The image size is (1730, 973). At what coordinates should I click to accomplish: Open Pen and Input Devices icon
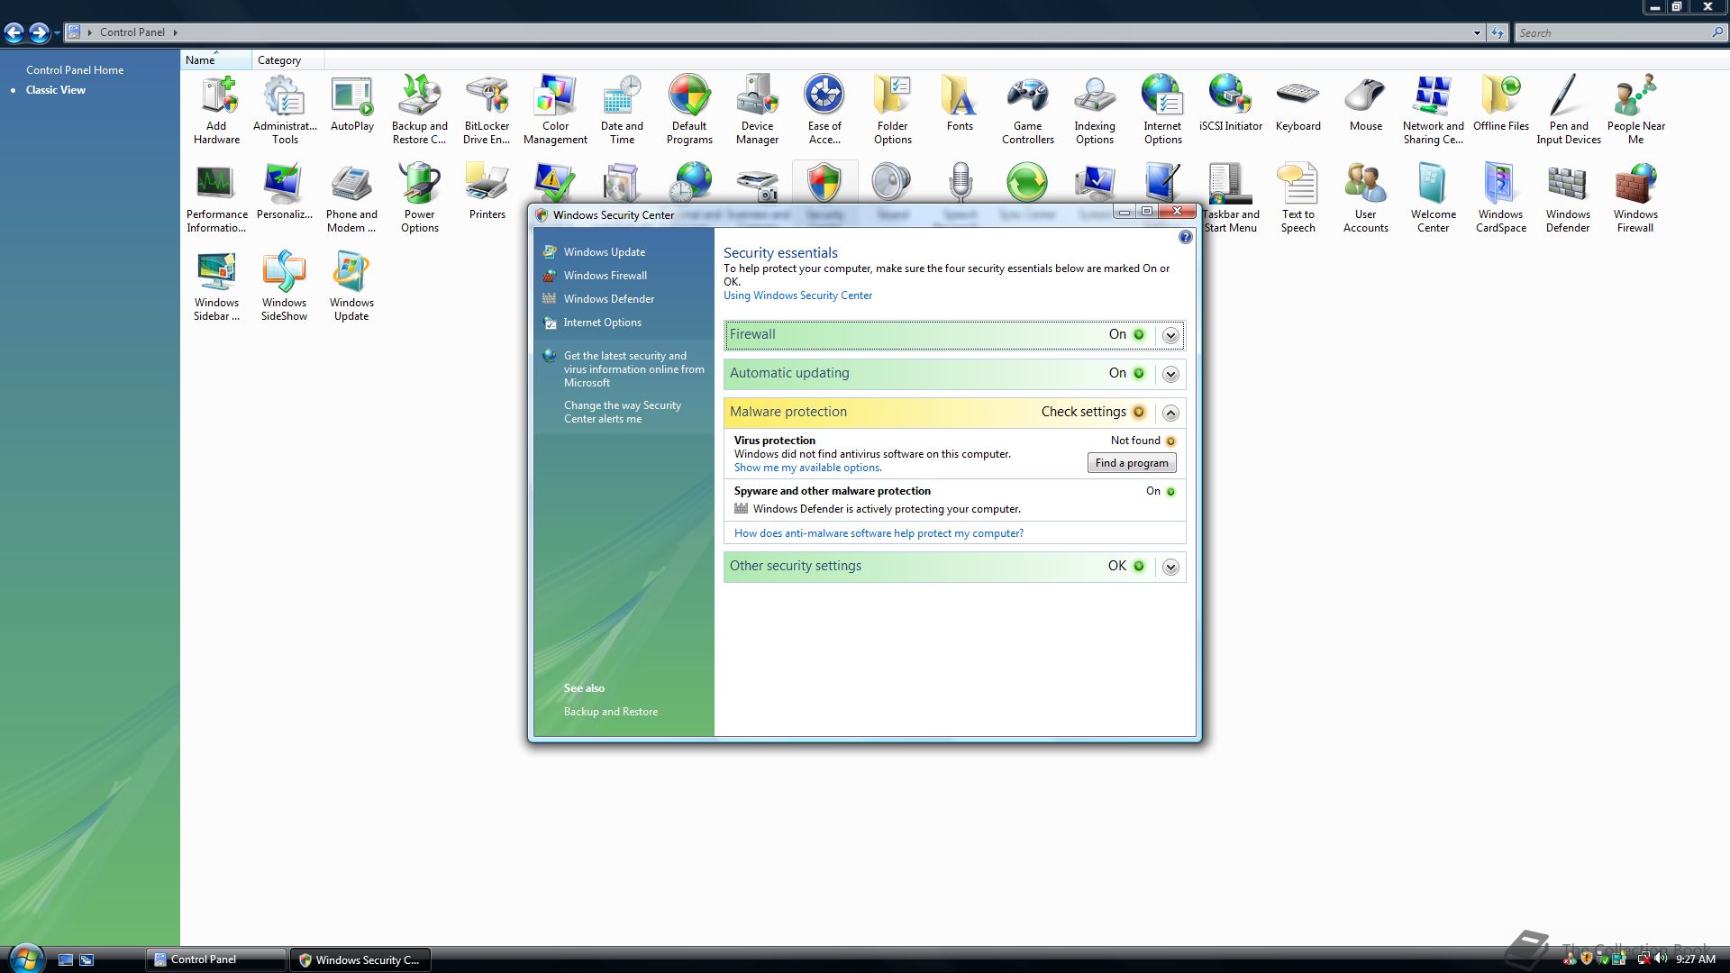[1568, 109]
